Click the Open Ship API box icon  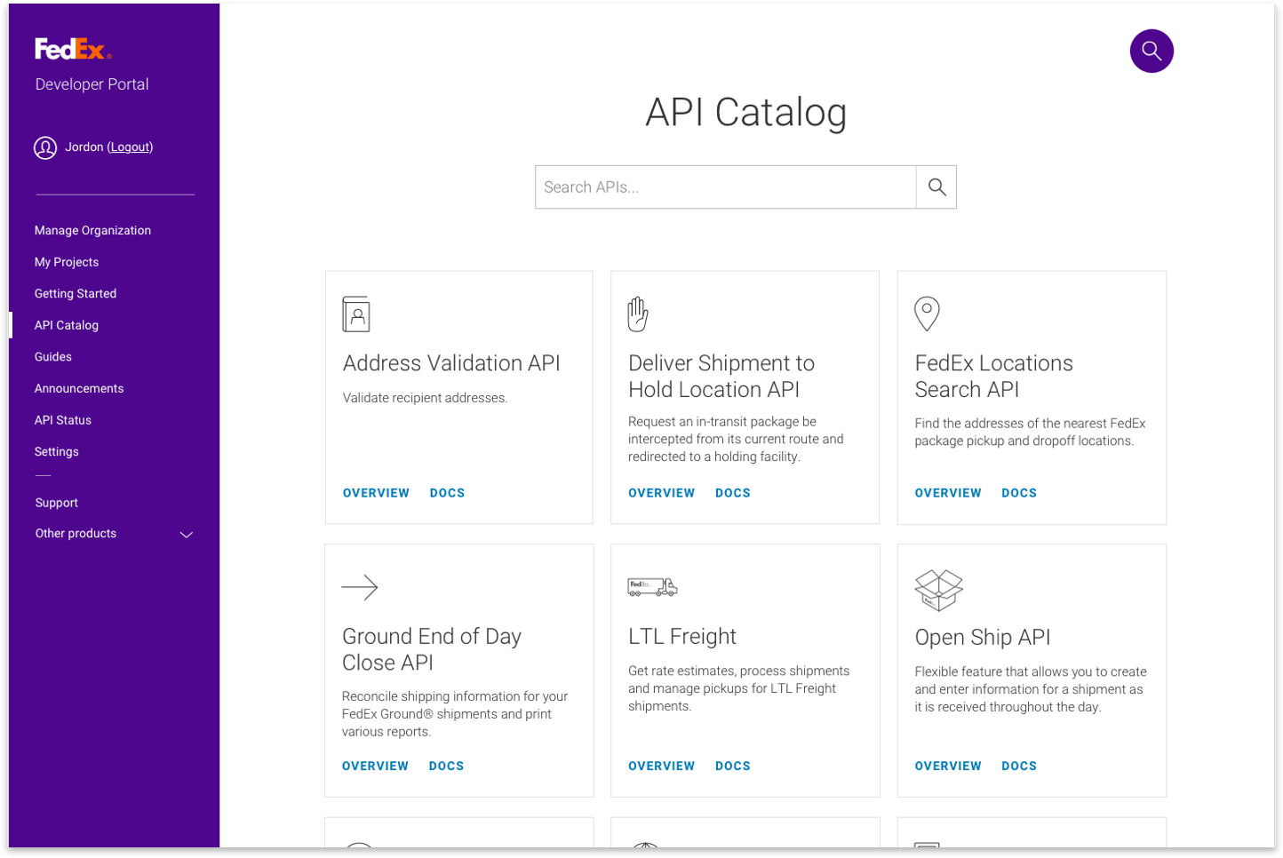[x=938, y=590]
